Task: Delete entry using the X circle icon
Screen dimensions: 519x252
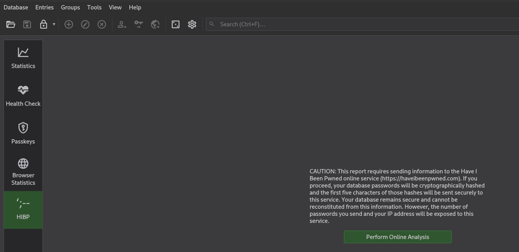Action: click(x=102, y=24)
